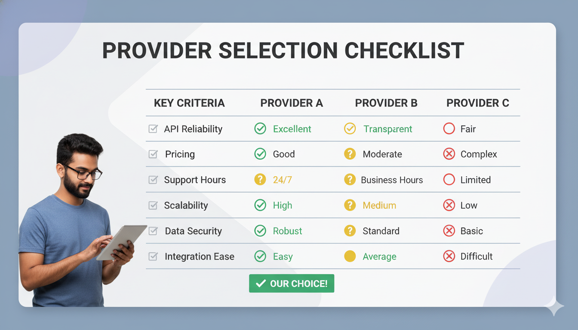Image resolution: width=578 pixels, height=330 pixels.
Task: Click yellow question icon beside Moderate
Action: 350,154
